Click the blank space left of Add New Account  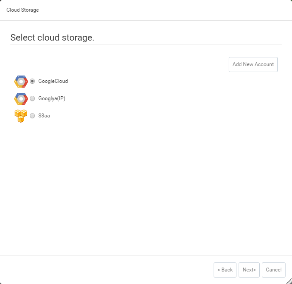129,64
